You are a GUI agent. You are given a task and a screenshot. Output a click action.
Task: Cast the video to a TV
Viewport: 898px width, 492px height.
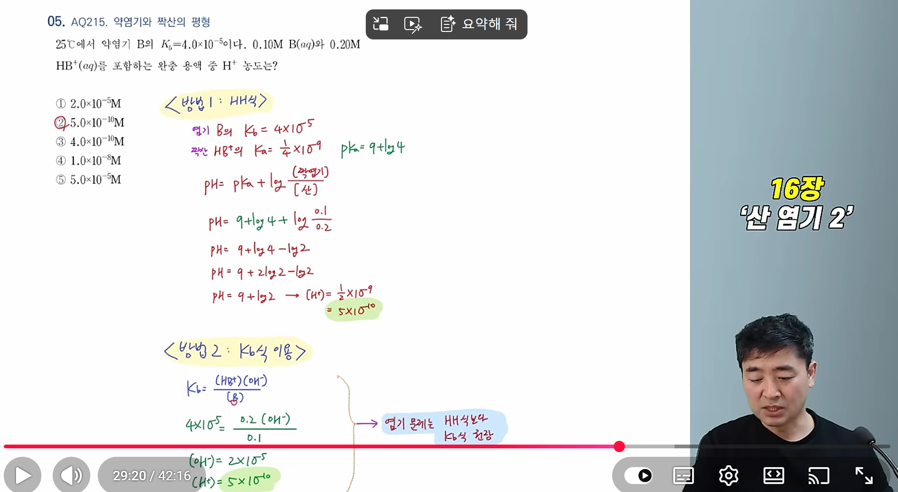(819, 476)
